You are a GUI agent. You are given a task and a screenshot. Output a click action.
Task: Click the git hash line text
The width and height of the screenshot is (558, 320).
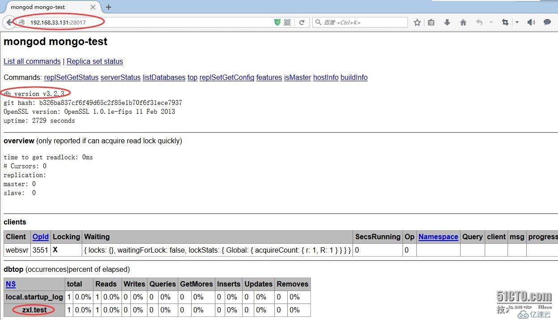pyautogui.click(x=93, y=103)
